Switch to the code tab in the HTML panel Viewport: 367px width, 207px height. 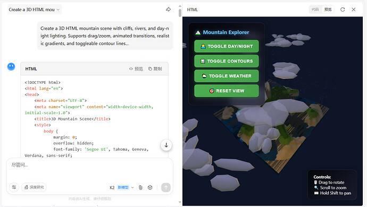click(315, 10)
